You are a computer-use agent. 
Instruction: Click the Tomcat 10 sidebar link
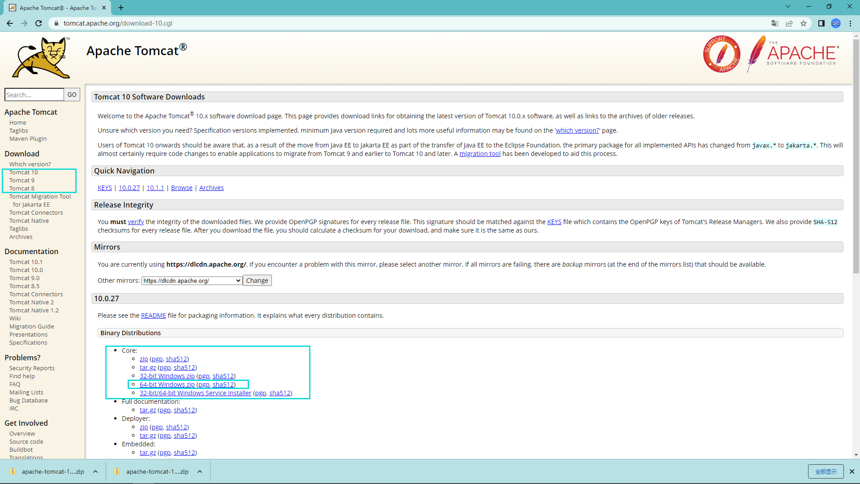click(24, 172)
